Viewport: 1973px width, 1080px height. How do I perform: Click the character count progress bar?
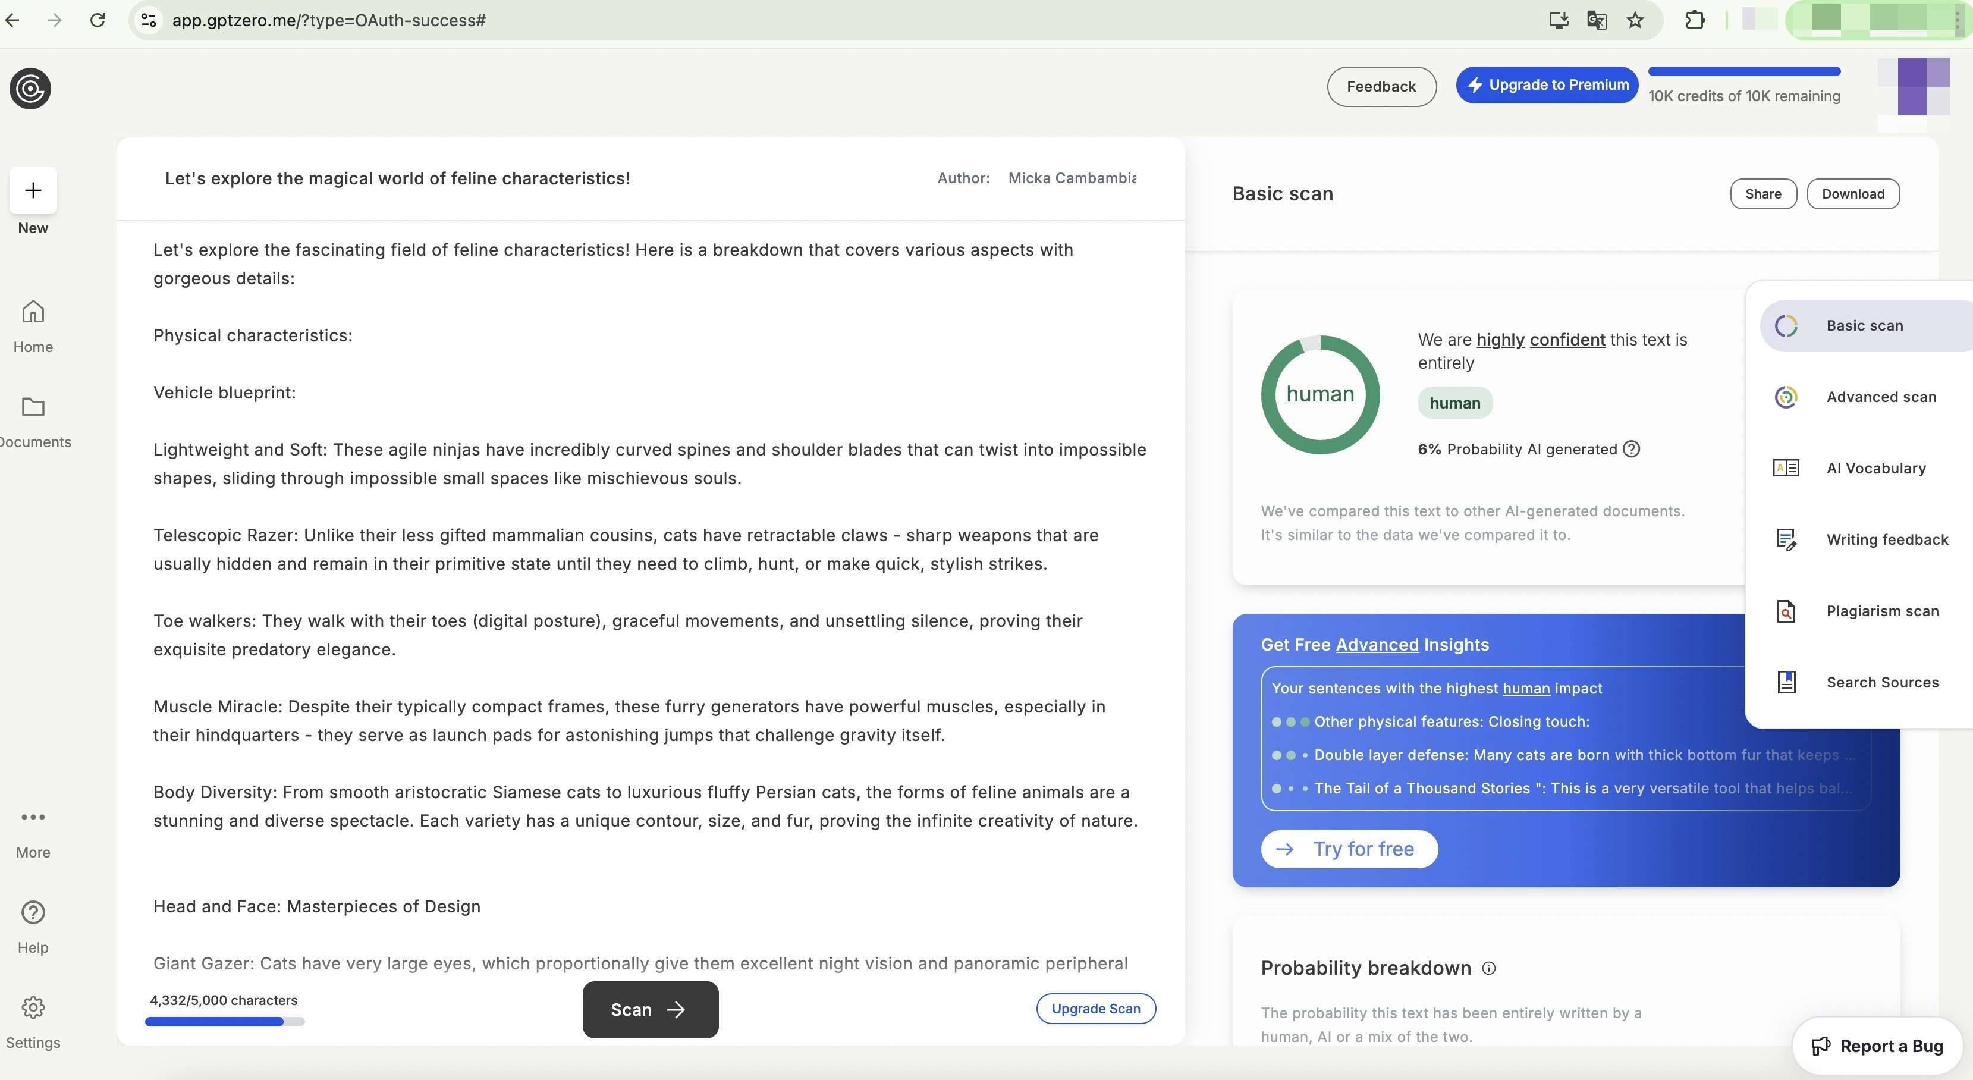224,1021
